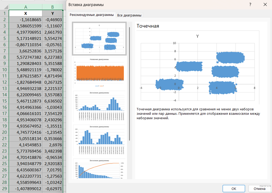
Task: Choose the orange line chart thumbnail
Action: [x=99, y=72]
